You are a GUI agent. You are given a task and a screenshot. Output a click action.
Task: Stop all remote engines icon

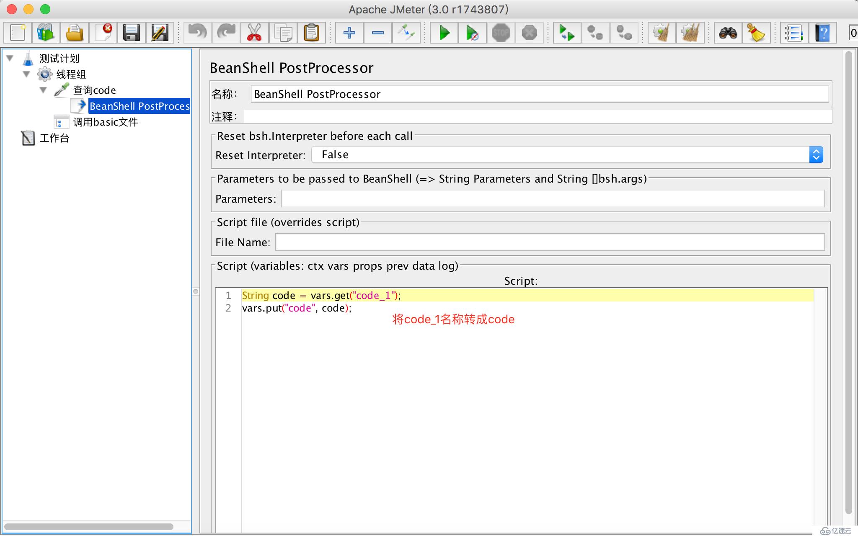click(596, 33)
